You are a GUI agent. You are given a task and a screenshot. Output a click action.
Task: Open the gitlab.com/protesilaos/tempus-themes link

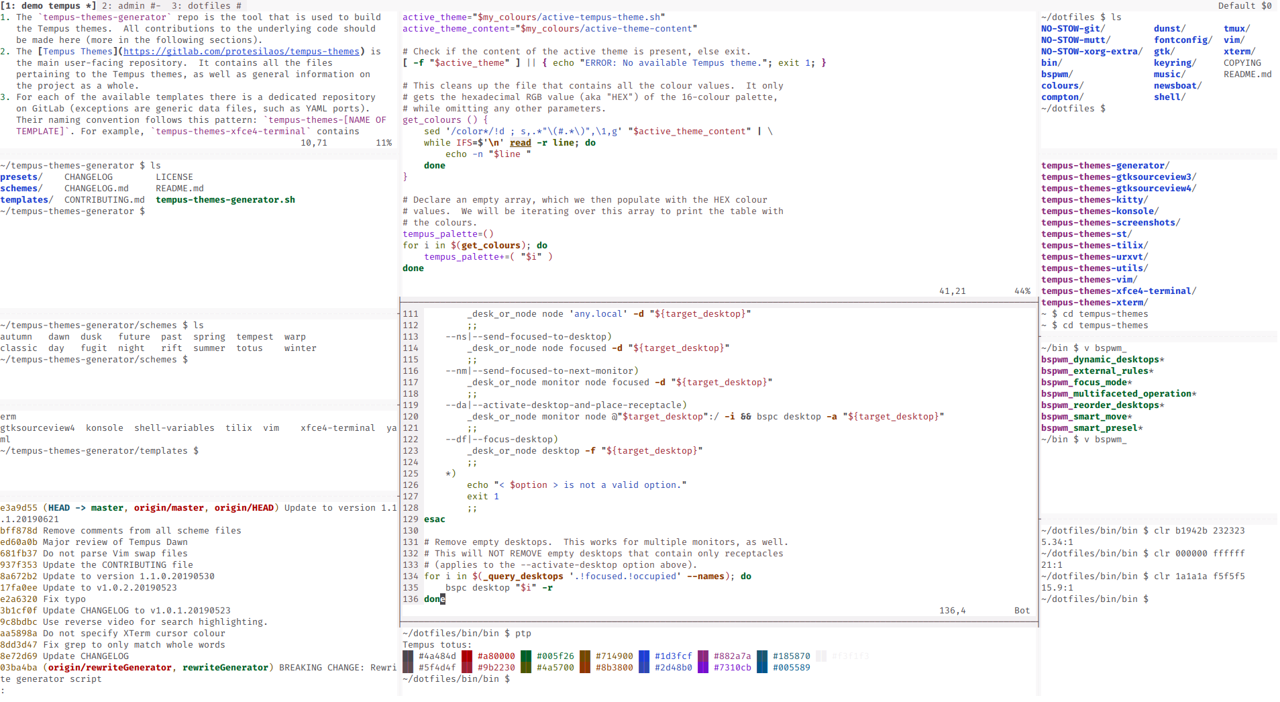(242, 51)
